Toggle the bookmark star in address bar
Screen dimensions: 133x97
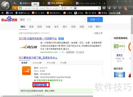[63, 8]
